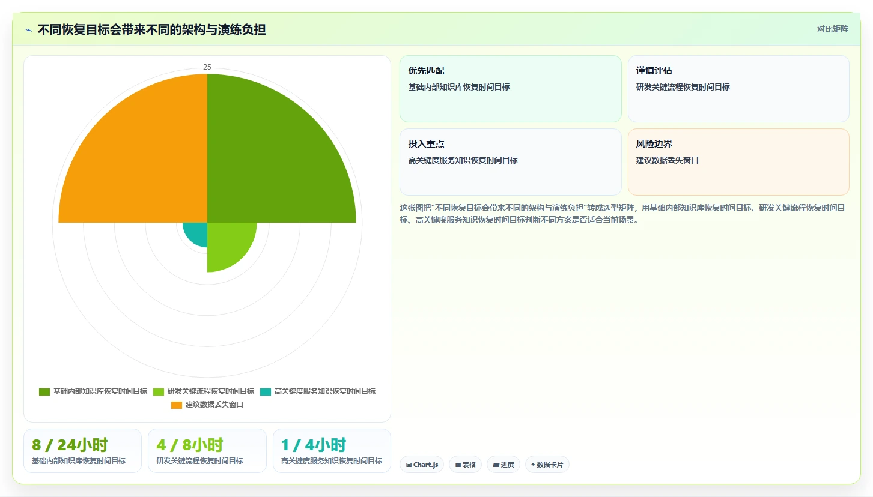Click the title 不同恢复目标会带来不同的架构与演练负担
Screen dimensions: 873x497
151,30
